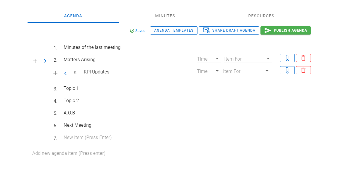Open Agenda Templates

pos(174,30)
